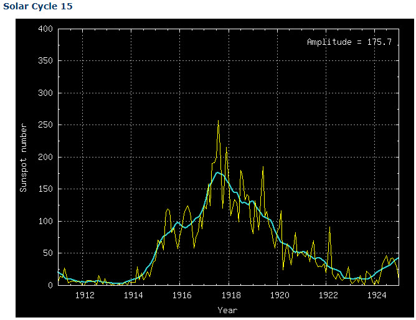
Task: Click the 1924 x-axis label
Action: (377, 295)
